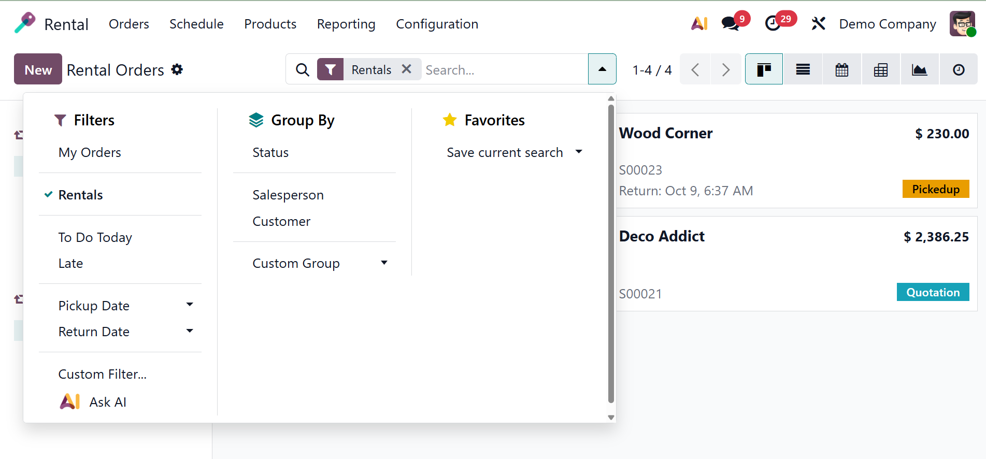Click the filter panel scrollbar

(611, 254)
